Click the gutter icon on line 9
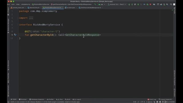Image resolution: width=183 pixels, height=103 pixels. coord(15,35)
